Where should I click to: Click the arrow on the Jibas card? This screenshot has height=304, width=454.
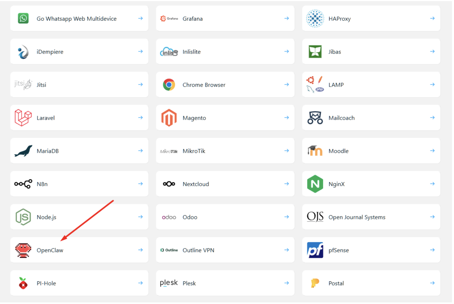[432, 51]
